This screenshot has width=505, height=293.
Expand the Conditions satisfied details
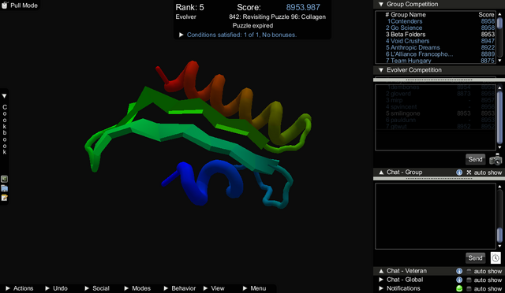(x=181, y=35)
